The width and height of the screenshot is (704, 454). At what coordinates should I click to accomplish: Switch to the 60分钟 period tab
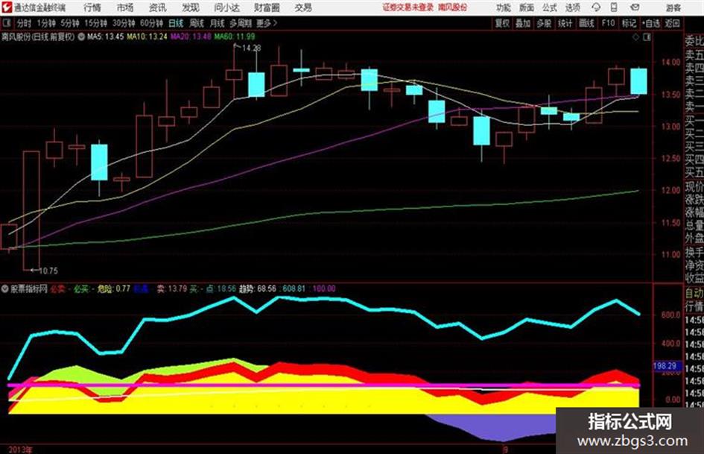(x=152, y=23)
